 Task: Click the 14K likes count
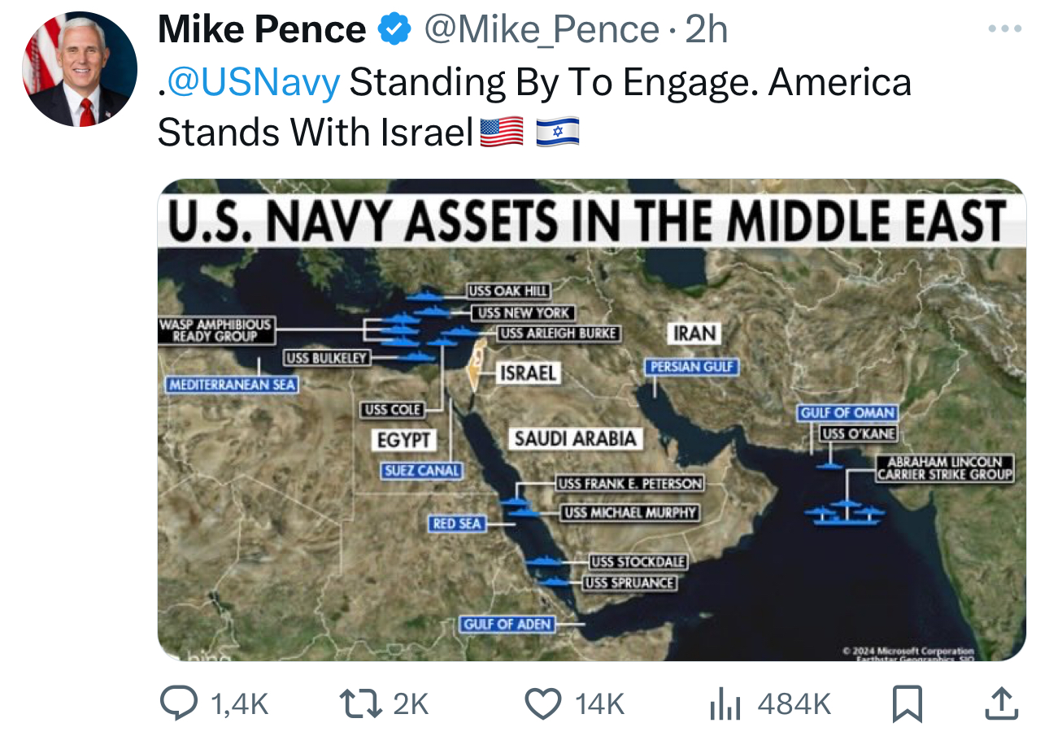point(600,704)
